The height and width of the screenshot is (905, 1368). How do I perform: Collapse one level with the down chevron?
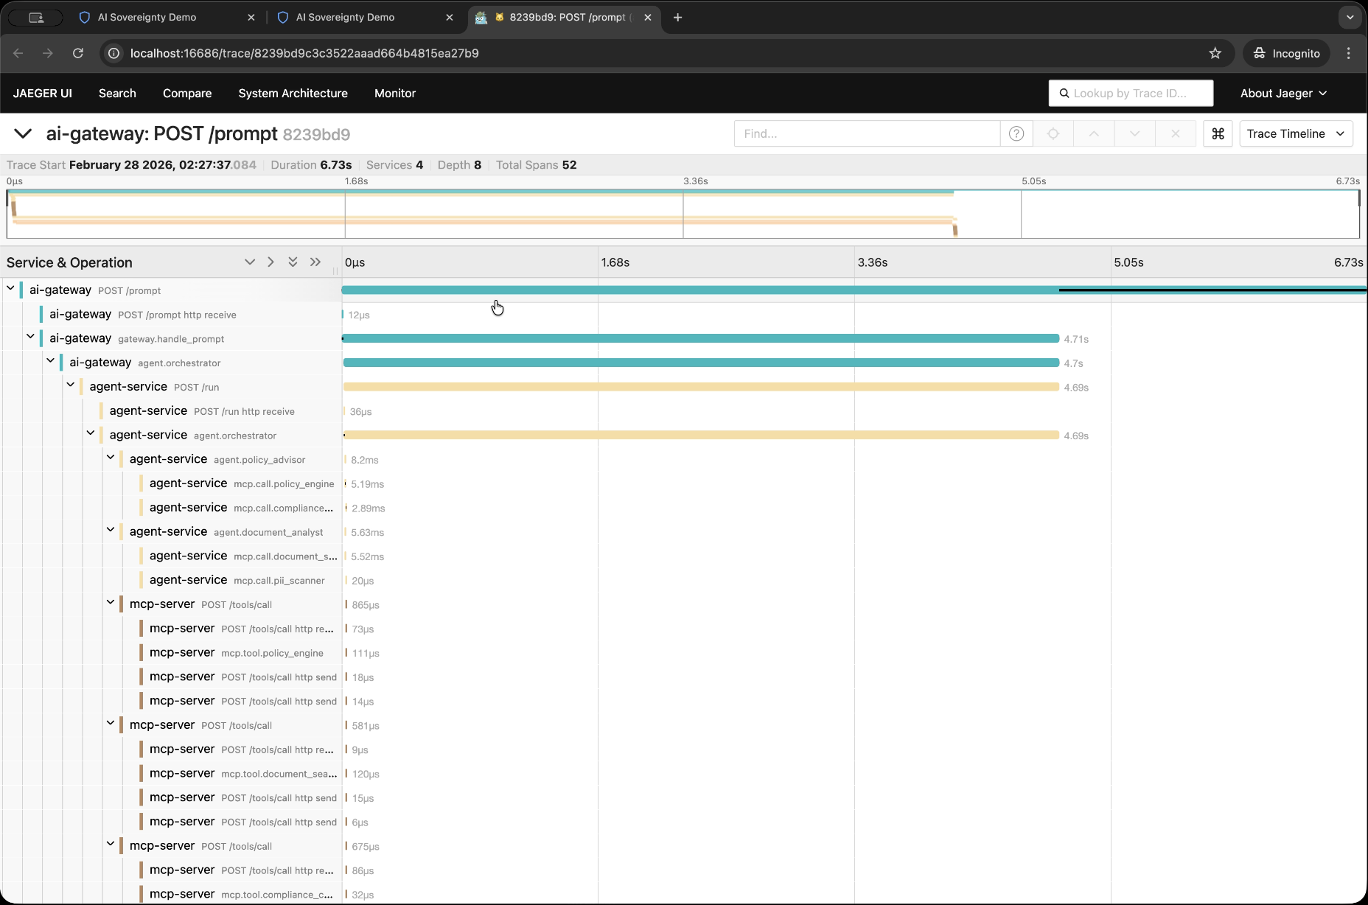(x=250, y=262)
